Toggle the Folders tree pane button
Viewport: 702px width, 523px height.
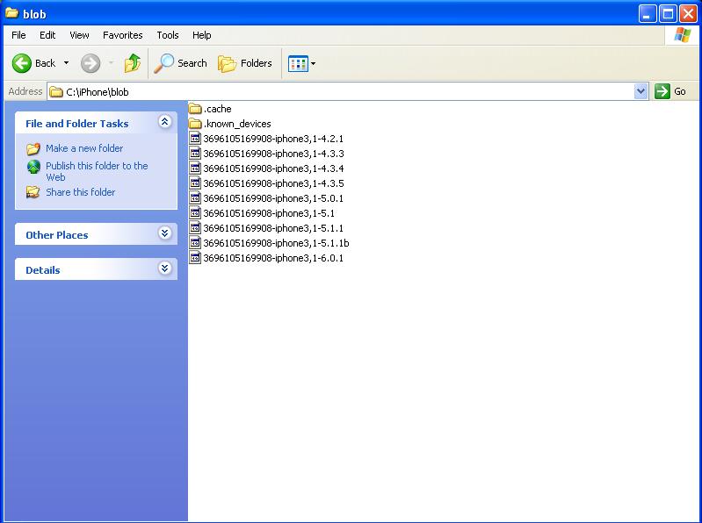[x=245, y=63]
